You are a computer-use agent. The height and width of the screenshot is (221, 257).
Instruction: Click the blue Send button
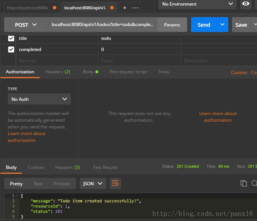204,25
